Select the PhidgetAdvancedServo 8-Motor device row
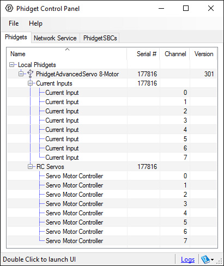This screenshot has height=266, width=224. point(112,74)
